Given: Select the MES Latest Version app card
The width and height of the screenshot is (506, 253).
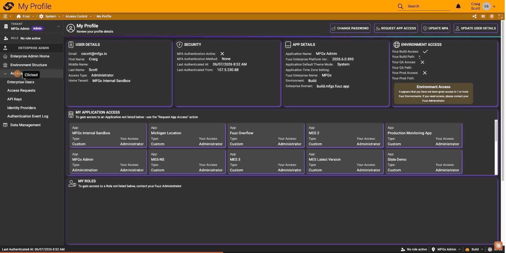Looking at the screenshot, I should point(345,162).
